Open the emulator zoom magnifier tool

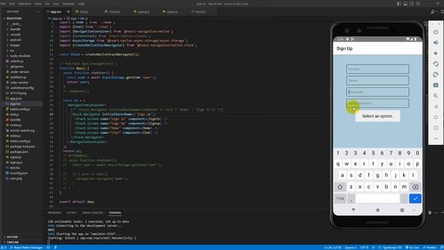[436, 96]
